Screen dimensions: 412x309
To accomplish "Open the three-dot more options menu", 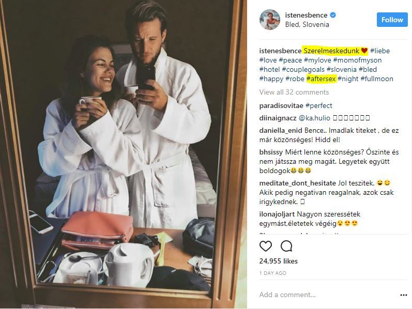I will click(403, 295).
